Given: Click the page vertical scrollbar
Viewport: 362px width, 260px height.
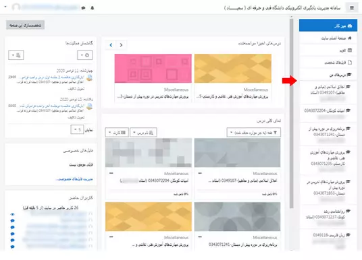Looking at the screenshot, I should click(291, 113).
